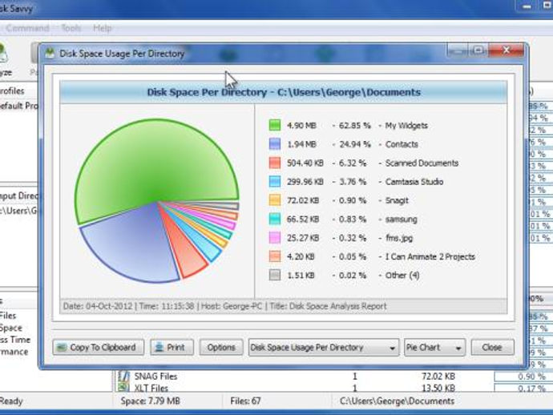Click the chart title Disk Space Per Directory

point(284,92)
